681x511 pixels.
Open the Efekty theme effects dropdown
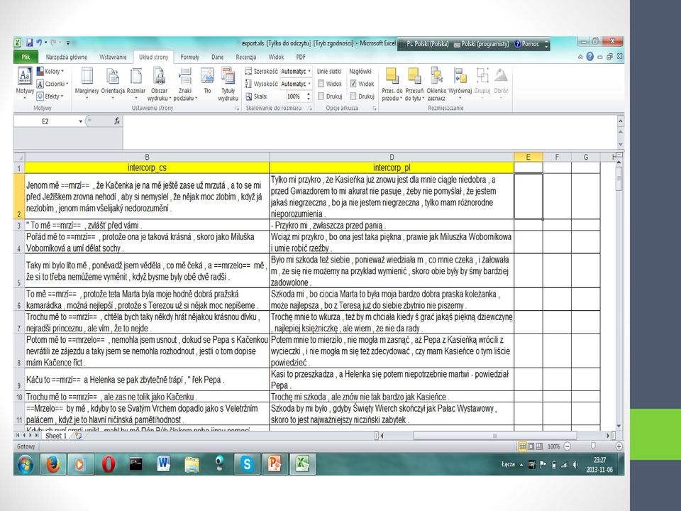click(50, 96)
